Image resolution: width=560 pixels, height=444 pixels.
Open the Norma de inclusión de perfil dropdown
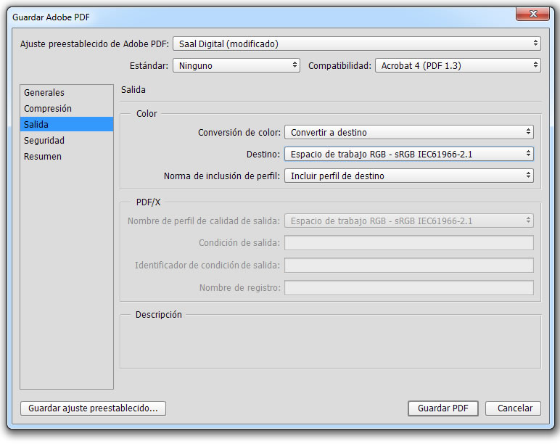click(409, 176)
